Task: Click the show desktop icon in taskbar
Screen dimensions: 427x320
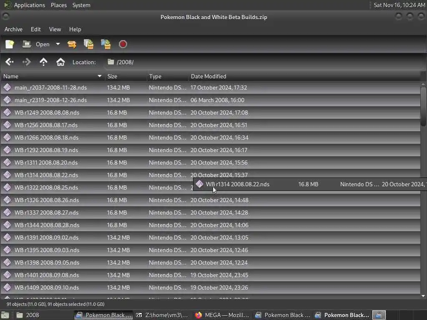Action: click(5, 315)
